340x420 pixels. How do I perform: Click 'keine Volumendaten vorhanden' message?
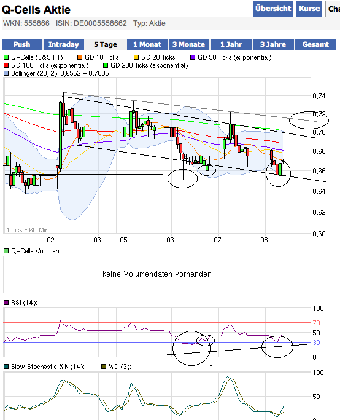(x=157, y=274)
